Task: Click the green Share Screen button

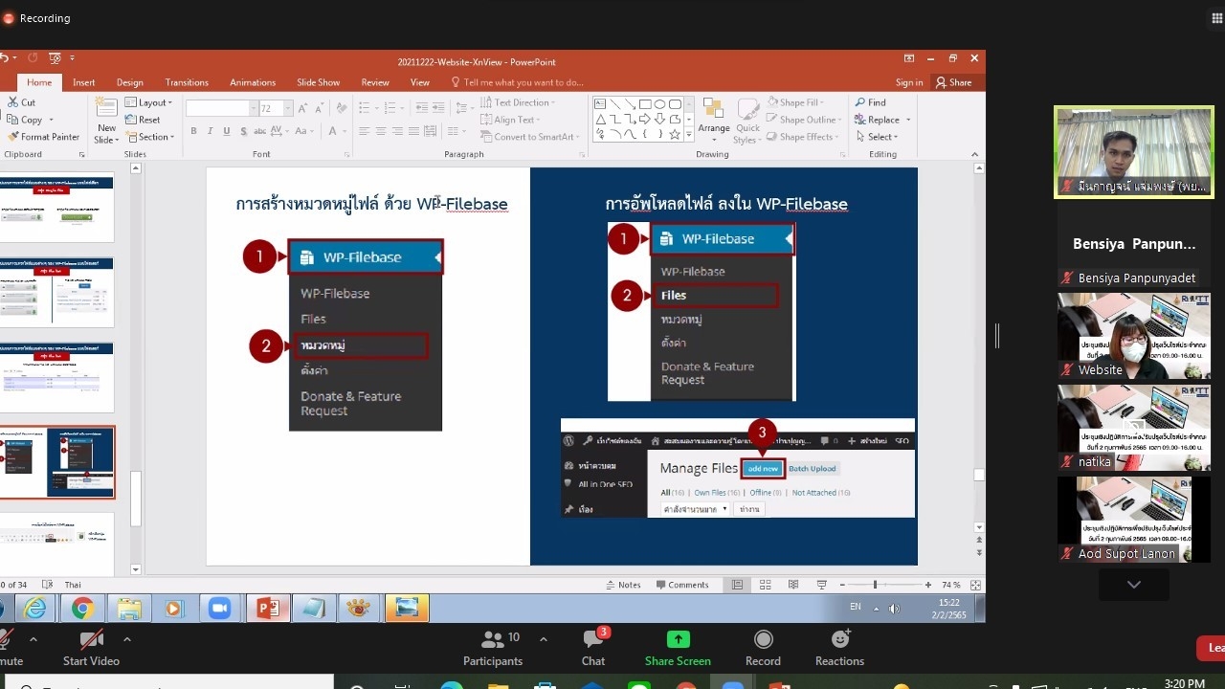Action: tap(678, 648)
